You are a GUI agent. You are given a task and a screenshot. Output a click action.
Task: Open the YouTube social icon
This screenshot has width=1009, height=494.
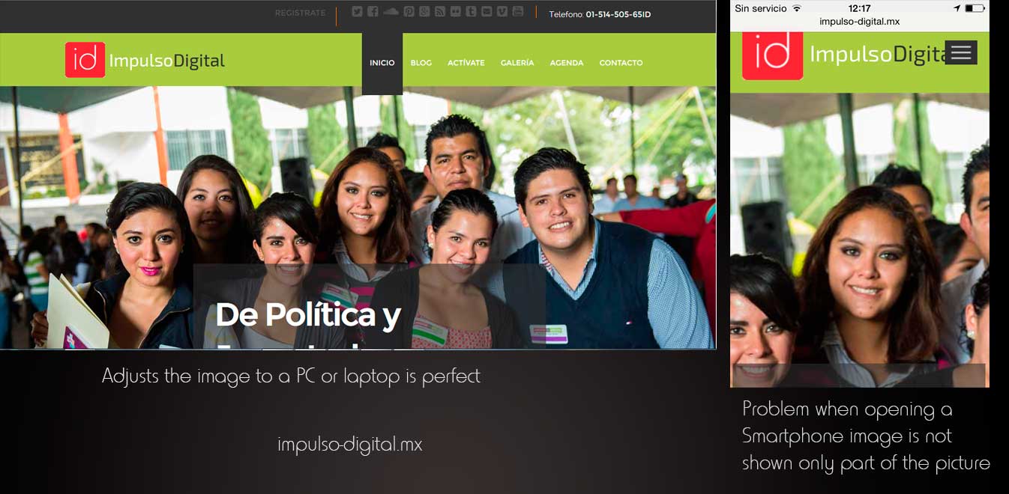(518, 11)
